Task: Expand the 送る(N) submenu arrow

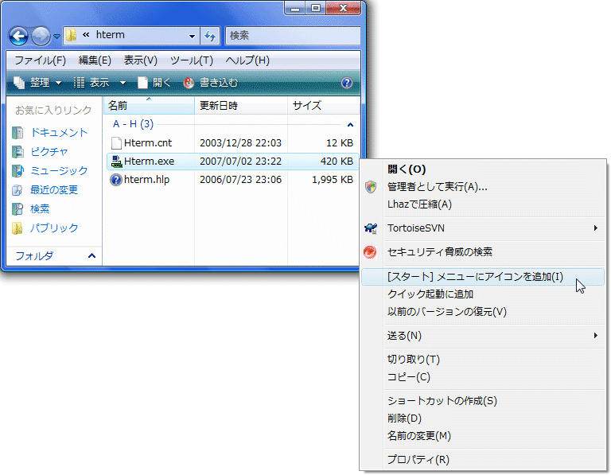Action: pyautogui.click(x=595, y=336)
